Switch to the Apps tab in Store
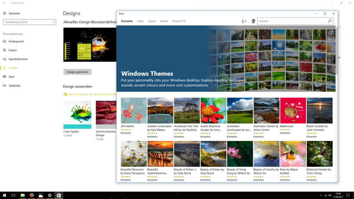Image resolution: width=354 pixels, height=199 pixels. click(x=141, y=21)
